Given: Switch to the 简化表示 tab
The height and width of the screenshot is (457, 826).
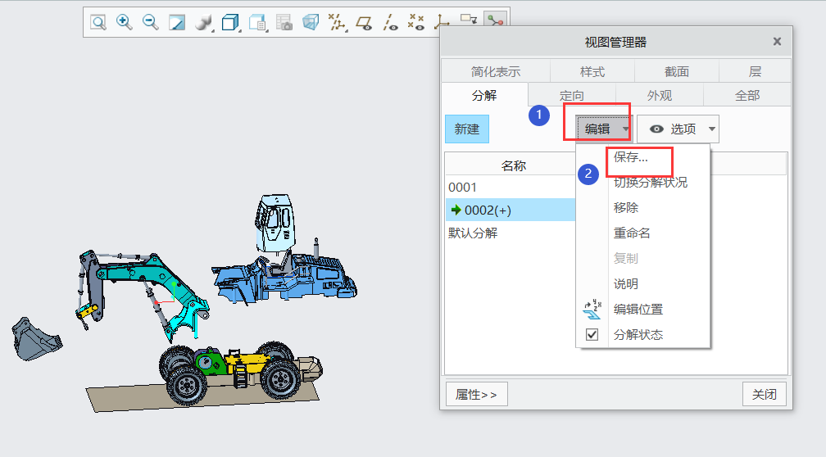Looking at the screenshot, I should [495, 71].
